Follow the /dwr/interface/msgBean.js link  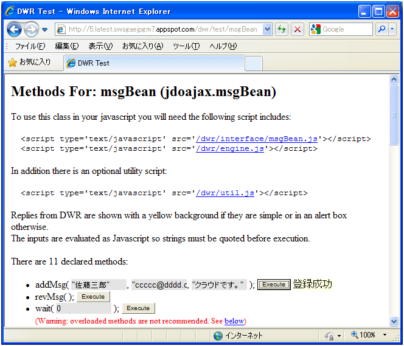pyautogui.click(x=257, y=139)
